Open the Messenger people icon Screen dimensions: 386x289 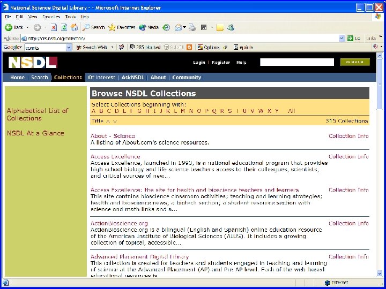coord(231,27)
